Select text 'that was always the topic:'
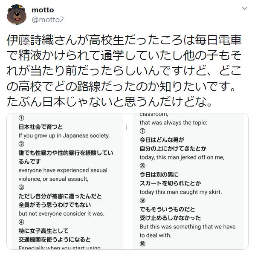The height and width of the screenshot is (257, 255). coord(174,123)
